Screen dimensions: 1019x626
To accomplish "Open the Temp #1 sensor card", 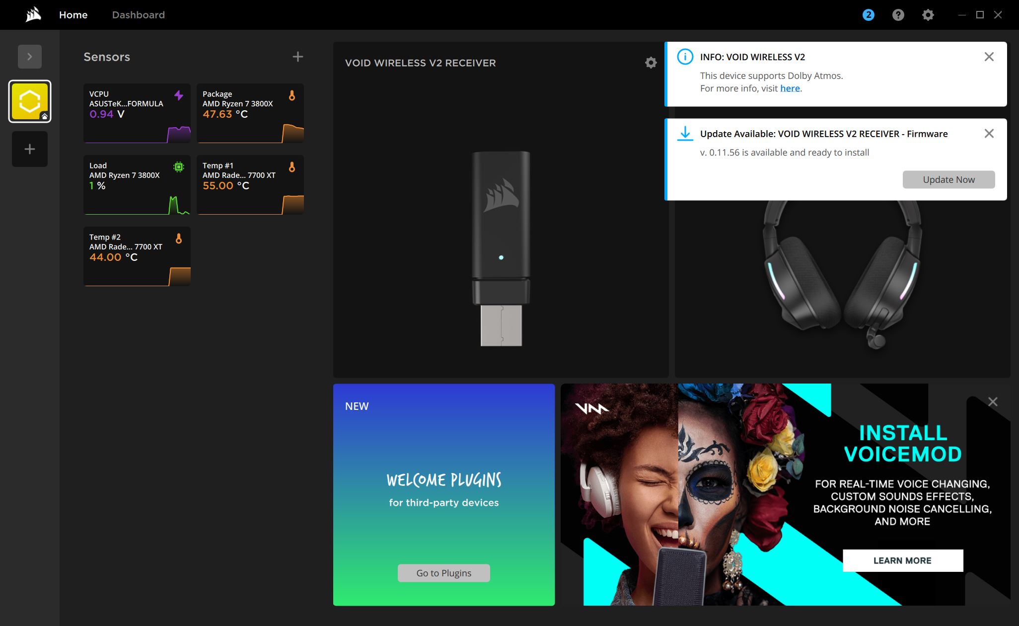I will pyautogui.click(x=250, y=185).
